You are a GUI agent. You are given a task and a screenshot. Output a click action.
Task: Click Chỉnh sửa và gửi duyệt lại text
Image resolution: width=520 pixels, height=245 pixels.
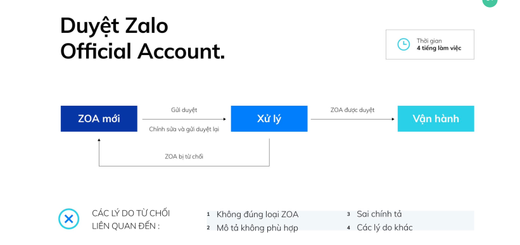[184, 129]
